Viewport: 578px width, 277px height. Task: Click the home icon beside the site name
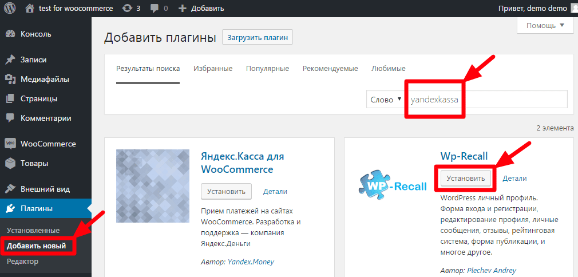click(30, 8)
